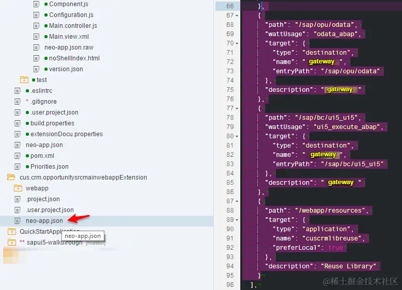This screenshot has width=402, height=290.
Task: Click the file icon beside .project.json
Action: pyautogui.click(x=18, y=199)
